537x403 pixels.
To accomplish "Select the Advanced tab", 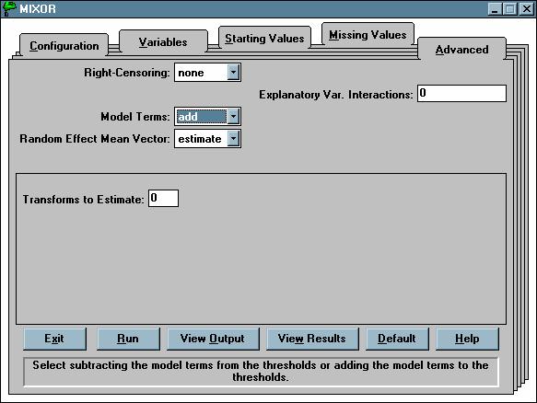I will (x=461, y=50).
